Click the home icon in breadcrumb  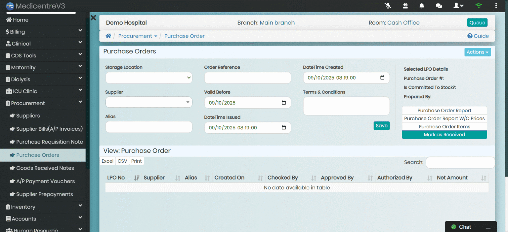[x=108, y=36]
